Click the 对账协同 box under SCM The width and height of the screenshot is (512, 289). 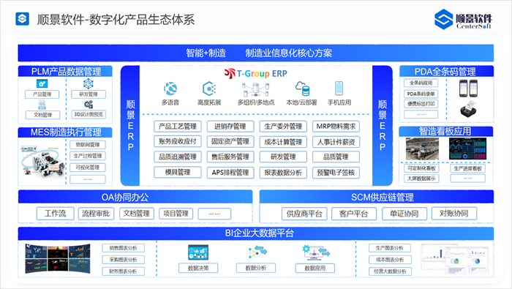click(x=454, y=214)
